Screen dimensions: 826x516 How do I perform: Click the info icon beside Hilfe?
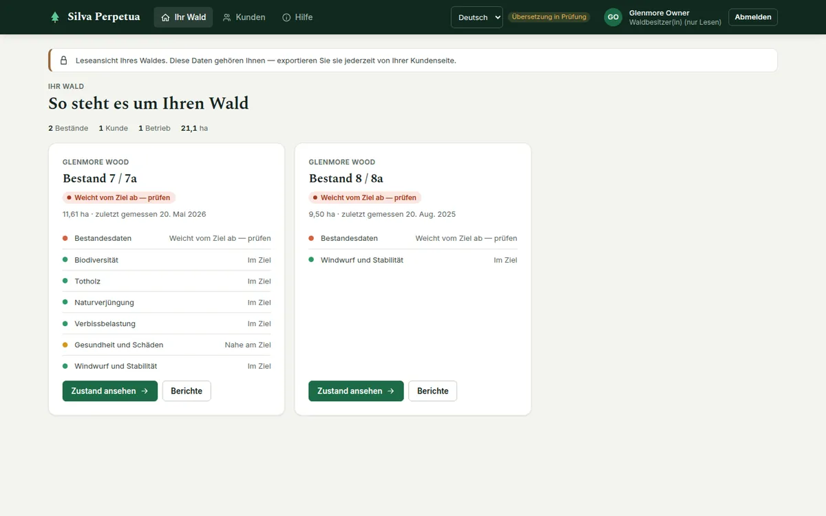click(x=286, y=17)
